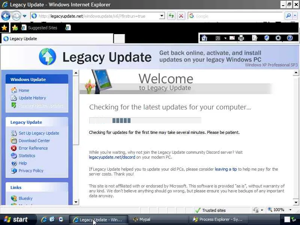Open the Safety shield menu icon

tap(267, 38)
